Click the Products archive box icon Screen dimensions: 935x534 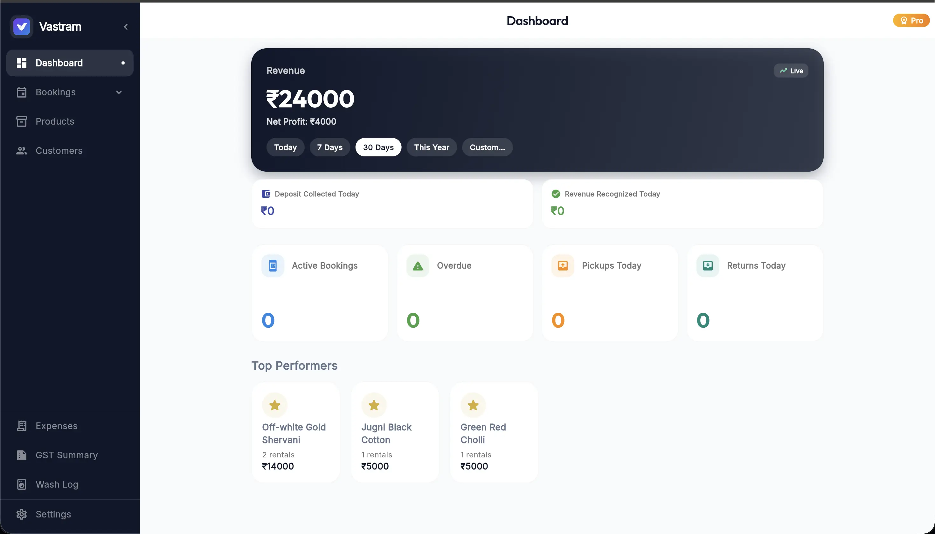22,121
